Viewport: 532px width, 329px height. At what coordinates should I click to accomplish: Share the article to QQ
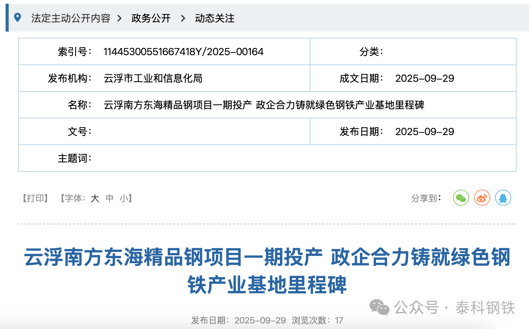tap(503, 198)
